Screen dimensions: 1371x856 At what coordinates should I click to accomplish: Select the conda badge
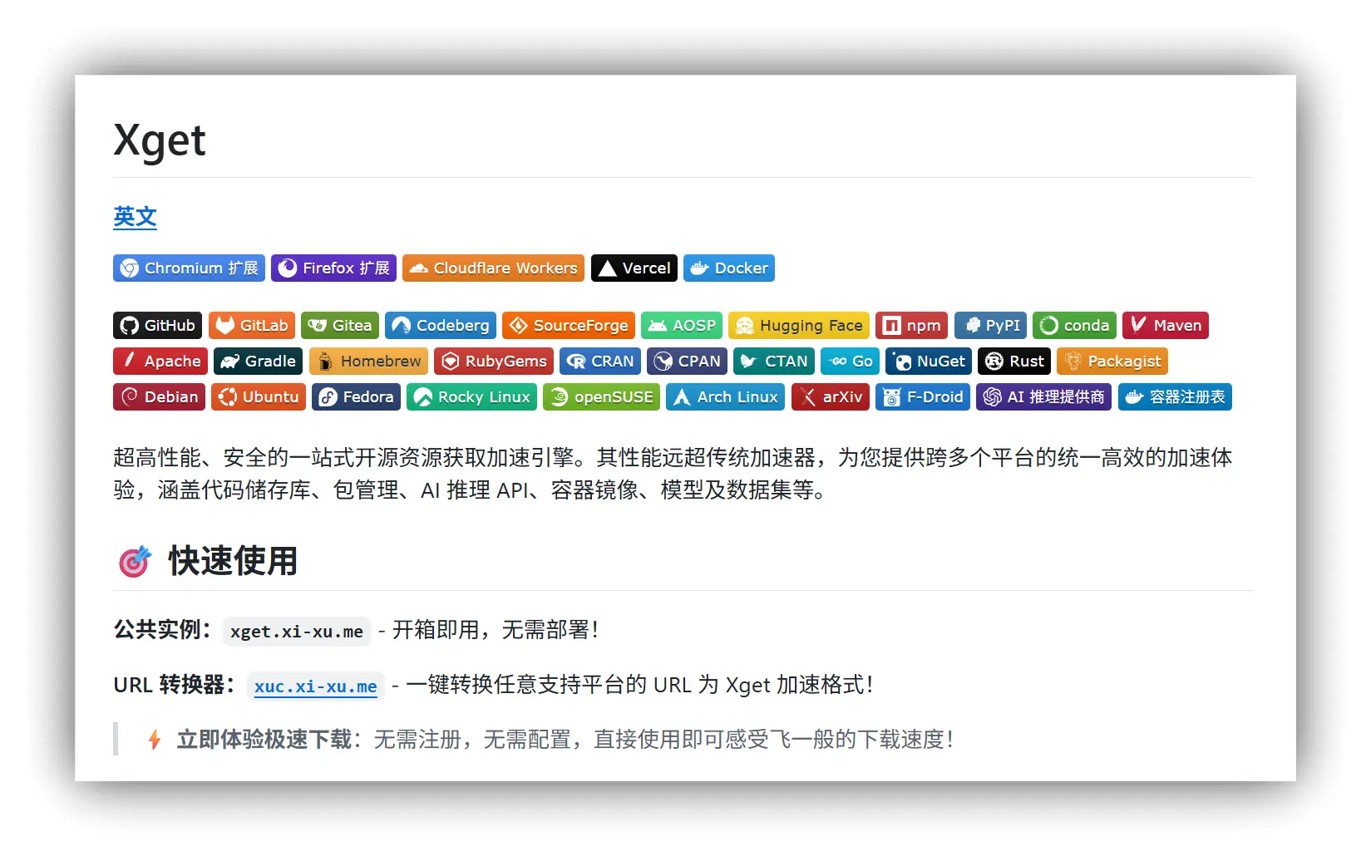1075,326
